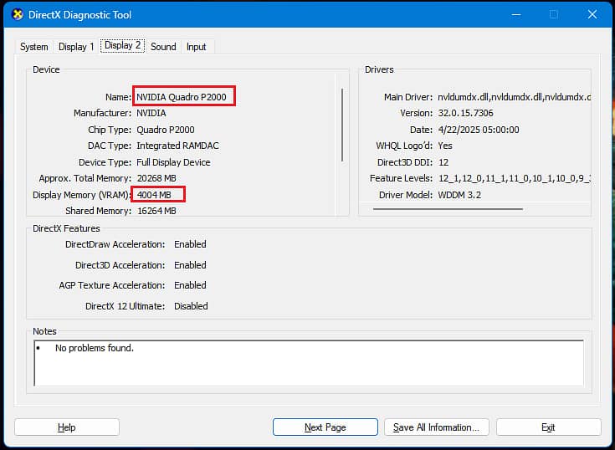Go to the Sound tab

(163, 47)
